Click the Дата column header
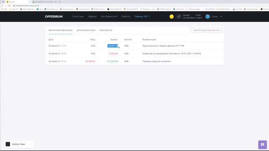Screen dimensions: 269x151 [x=51, y=39]
